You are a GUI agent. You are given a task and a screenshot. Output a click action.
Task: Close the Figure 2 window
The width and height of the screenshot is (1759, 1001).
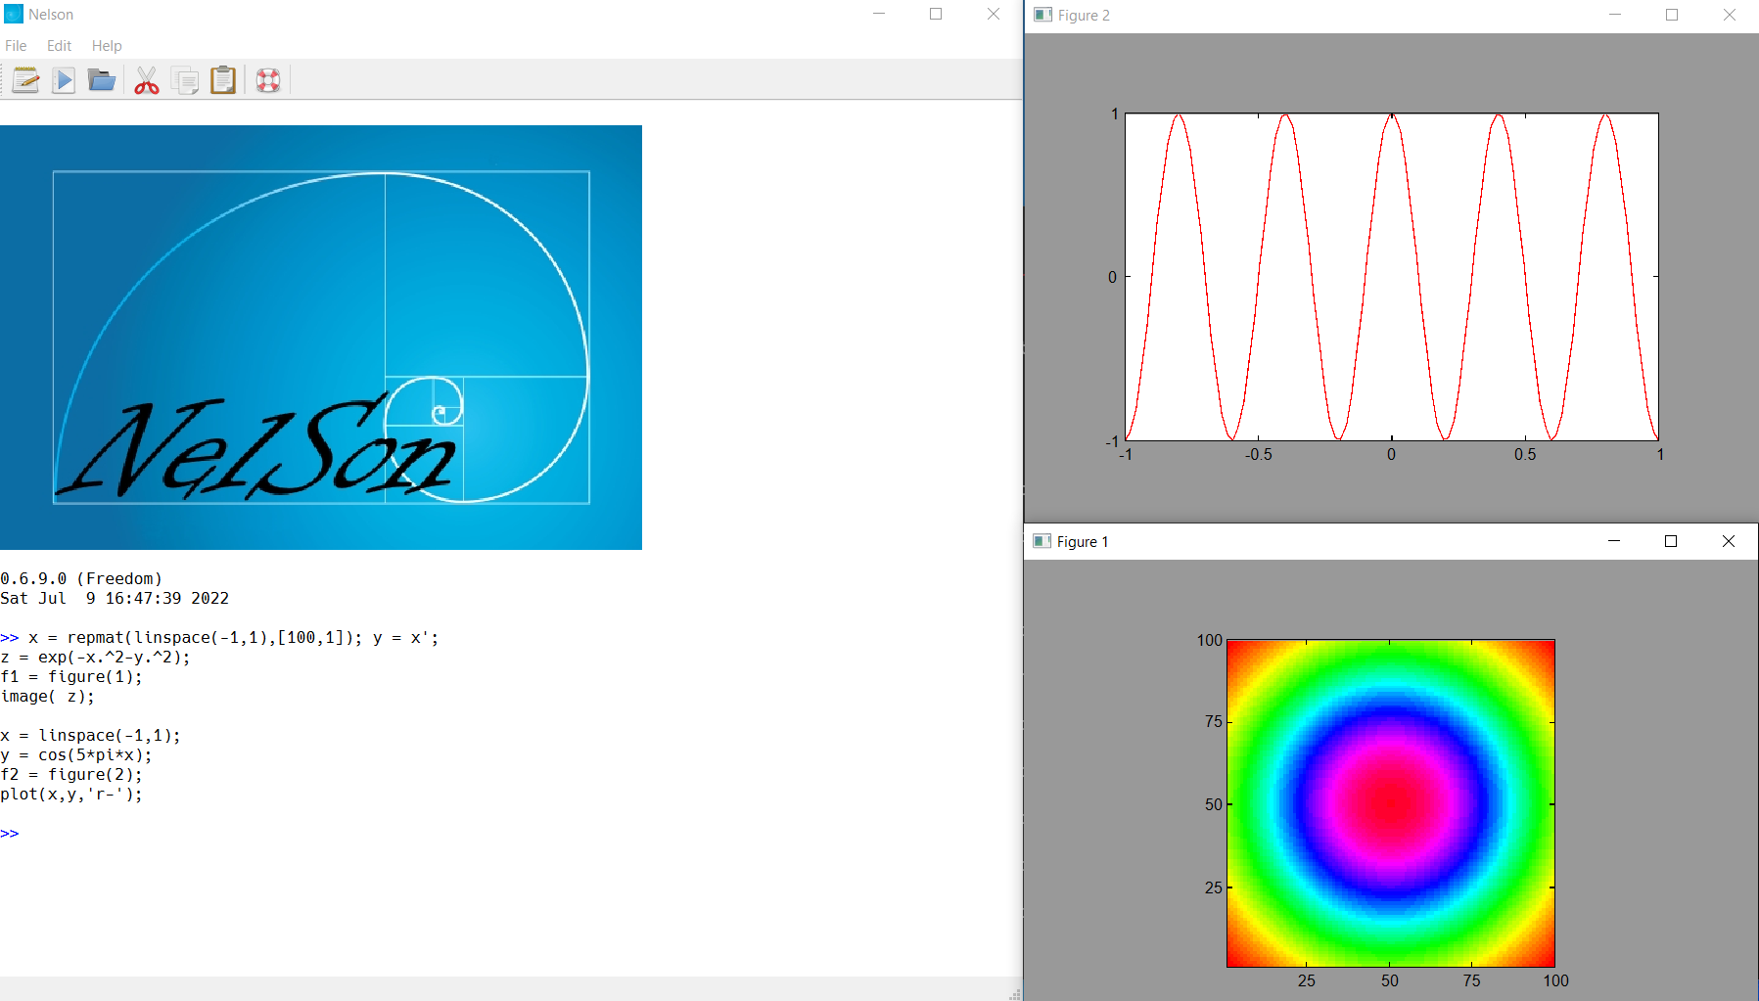click(x=1730, y=15)
